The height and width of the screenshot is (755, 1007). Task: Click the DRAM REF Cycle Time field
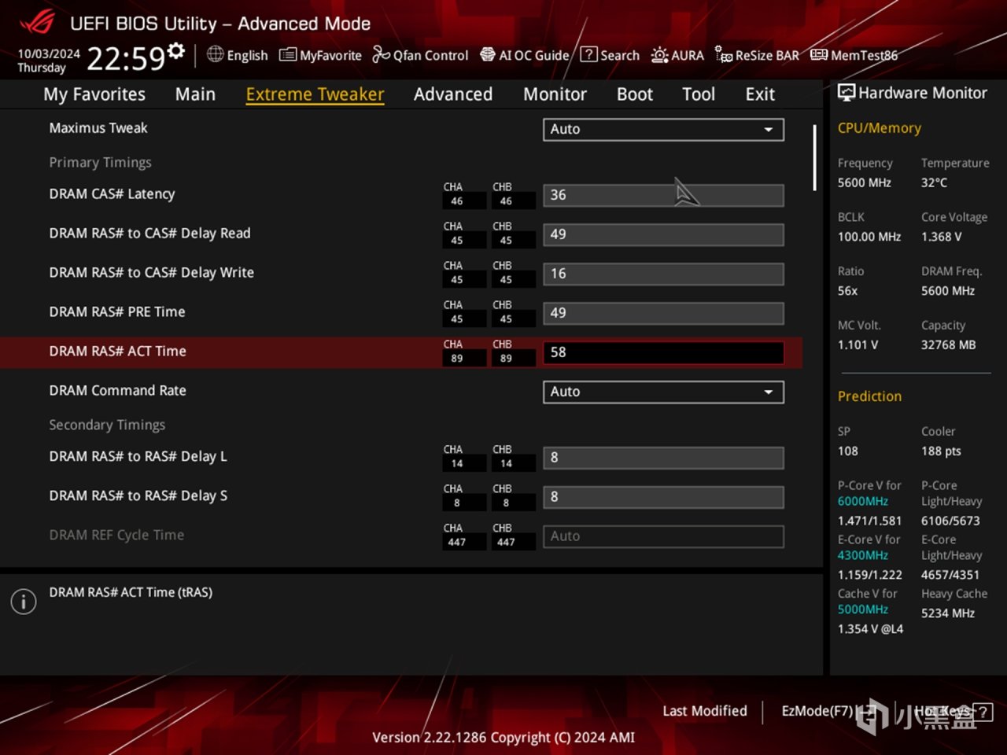(x=663, y=536)
